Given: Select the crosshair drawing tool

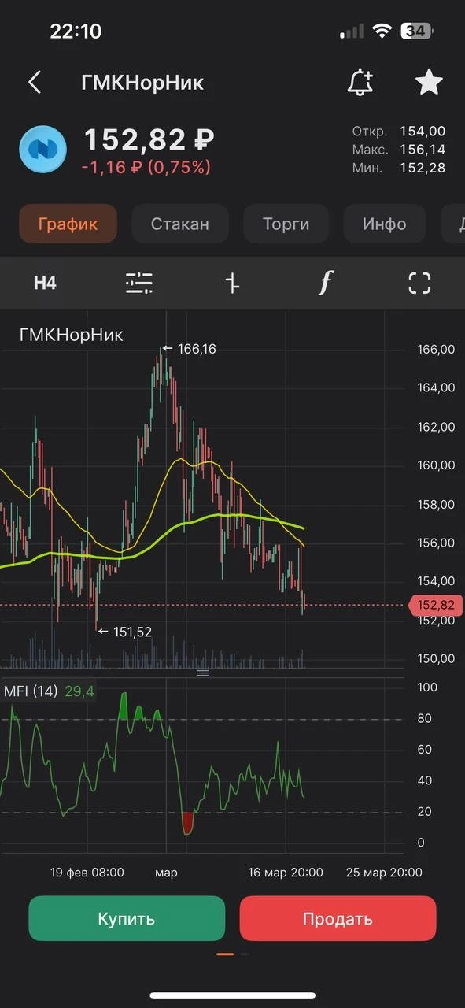Looking at the screenshot, I should pyautogui.click(x=232, y=283).
